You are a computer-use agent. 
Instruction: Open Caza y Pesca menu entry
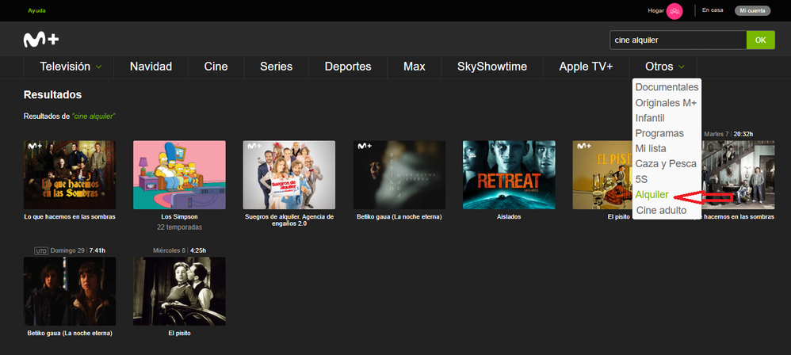666,164
